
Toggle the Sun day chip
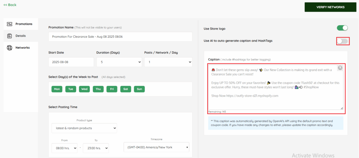(140, 89)
